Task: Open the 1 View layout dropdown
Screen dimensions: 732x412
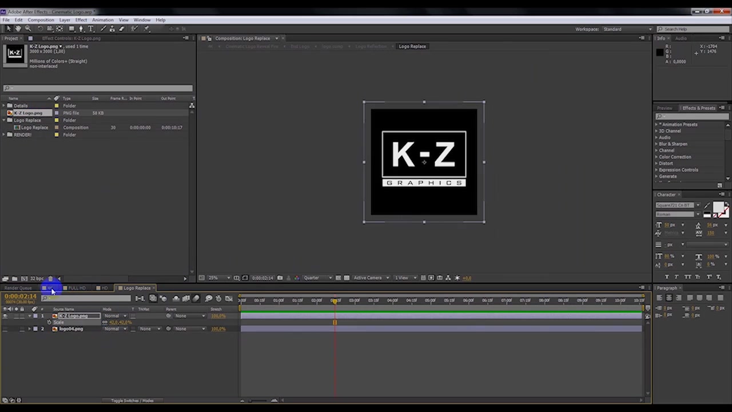Action: [x=405, y=278]
